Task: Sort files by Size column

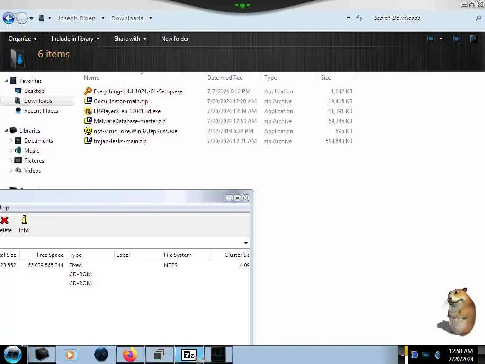Action: tap(326, 78)
